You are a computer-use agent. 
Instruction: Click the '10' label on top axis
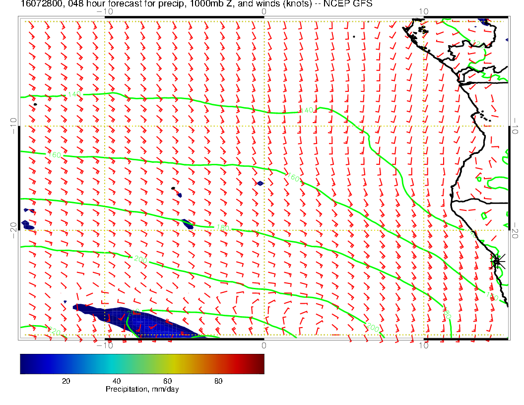[x=423, y=11]
